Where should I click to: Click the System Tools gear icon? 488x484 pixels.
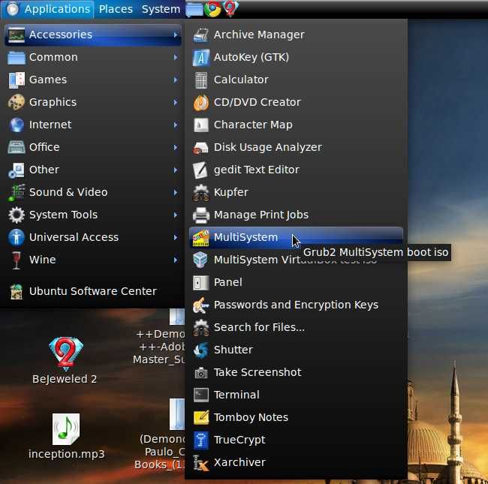[17, 215]
